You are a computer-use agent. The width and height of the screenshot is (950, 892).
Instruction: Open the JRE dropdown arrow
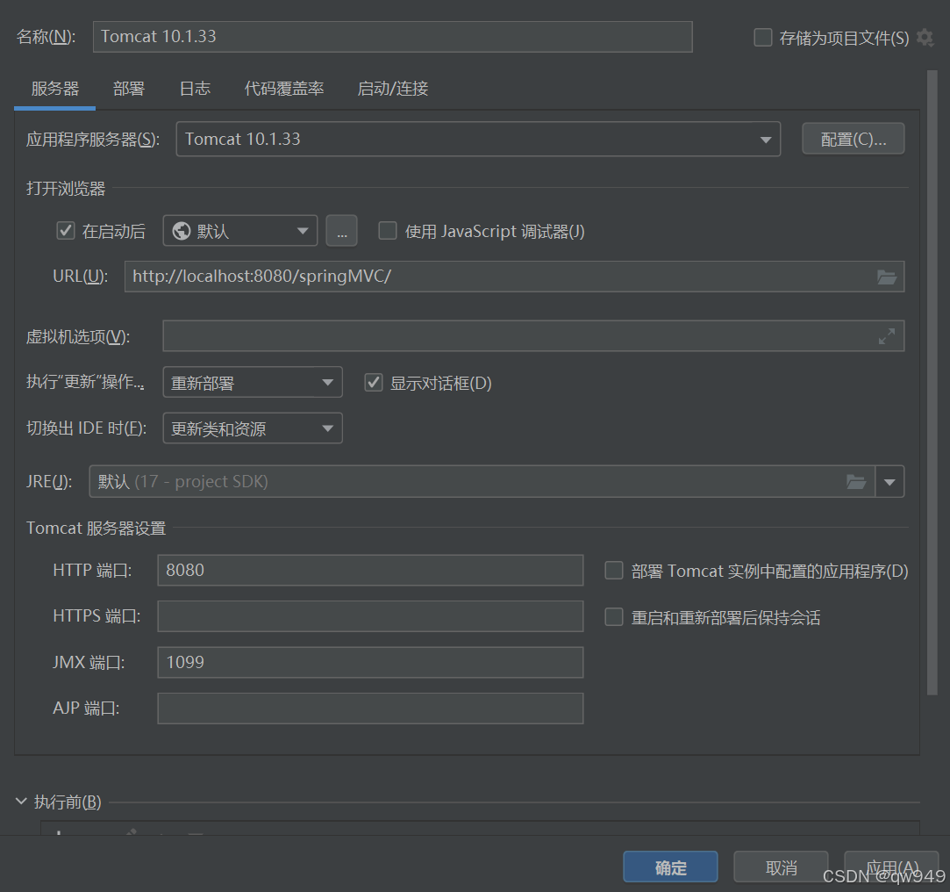pos(889,481)
